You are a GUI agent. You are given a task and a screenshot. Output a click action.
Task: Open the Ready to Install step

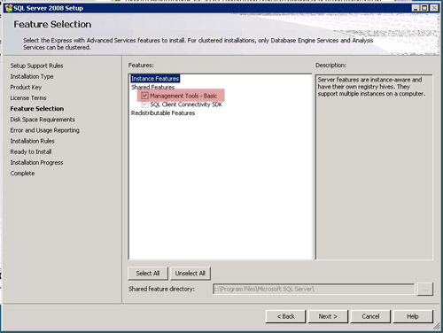point(31,151)
